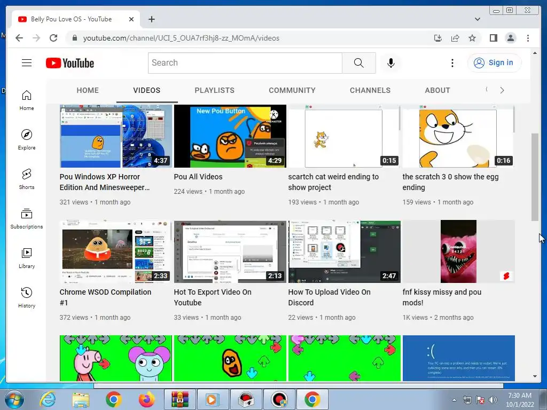Click the browser back arrow
The width and height of the screenshot is (547, 410).
[x=19, y=38]
